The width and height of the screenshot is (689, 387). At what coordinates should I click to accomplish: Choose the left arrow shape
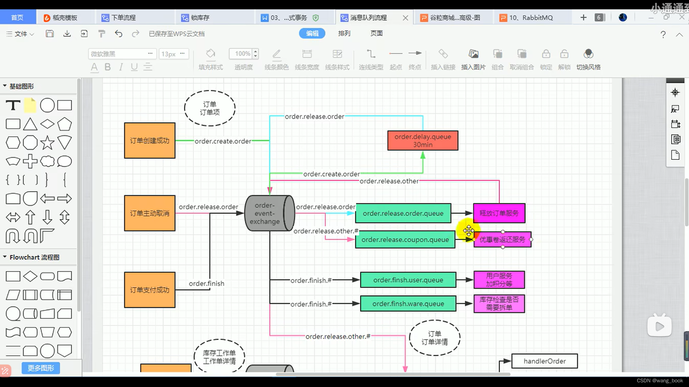tap(47, 199)
